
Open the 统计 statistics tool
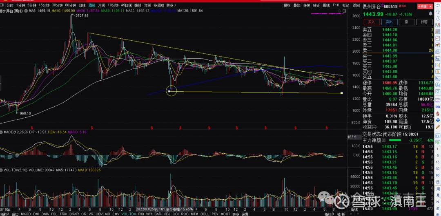pos(316,5)
